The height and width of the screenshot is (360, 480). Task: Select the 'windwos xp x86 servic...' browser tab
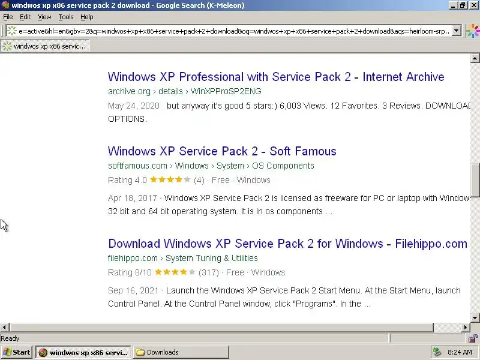click(45, 46)
